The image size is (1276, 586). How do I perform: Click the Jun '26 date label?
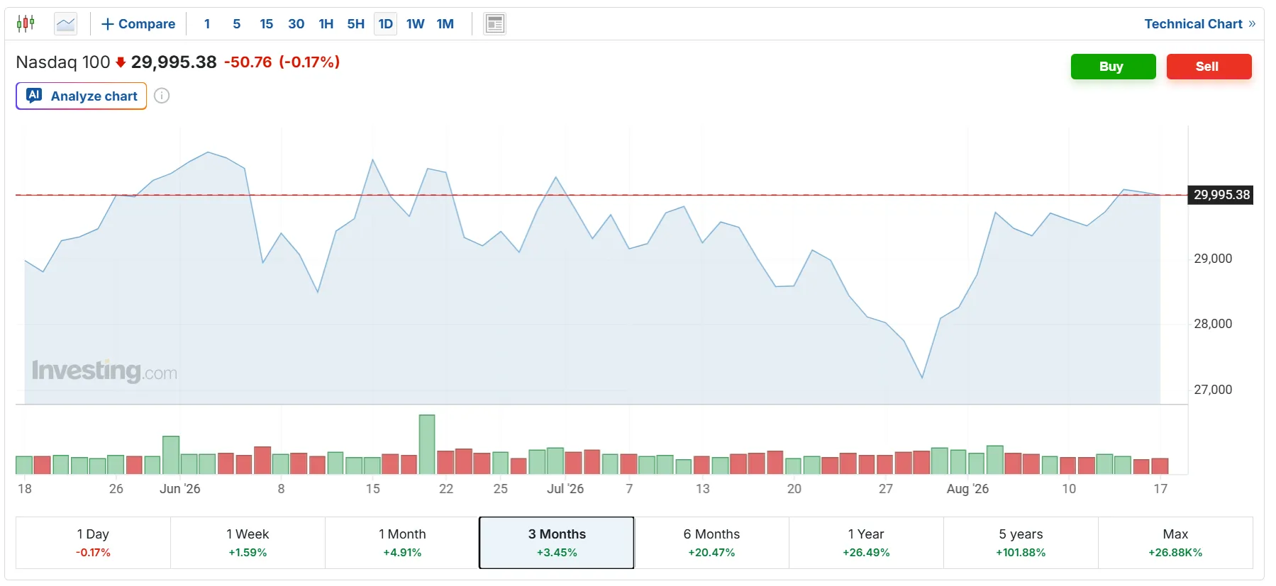(x=180, y=489)
